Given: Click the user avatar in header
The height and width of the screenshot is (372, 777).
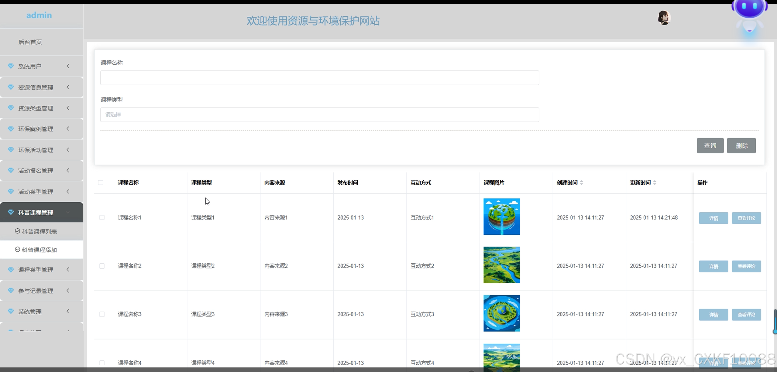Looking at the screenshot, I should pyautogui.click(x=664, y=18).
